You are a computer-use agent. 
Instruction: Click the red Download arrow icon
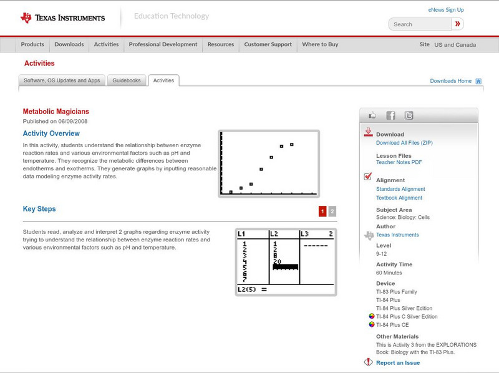pyautogui.click(x=368, y=133)
